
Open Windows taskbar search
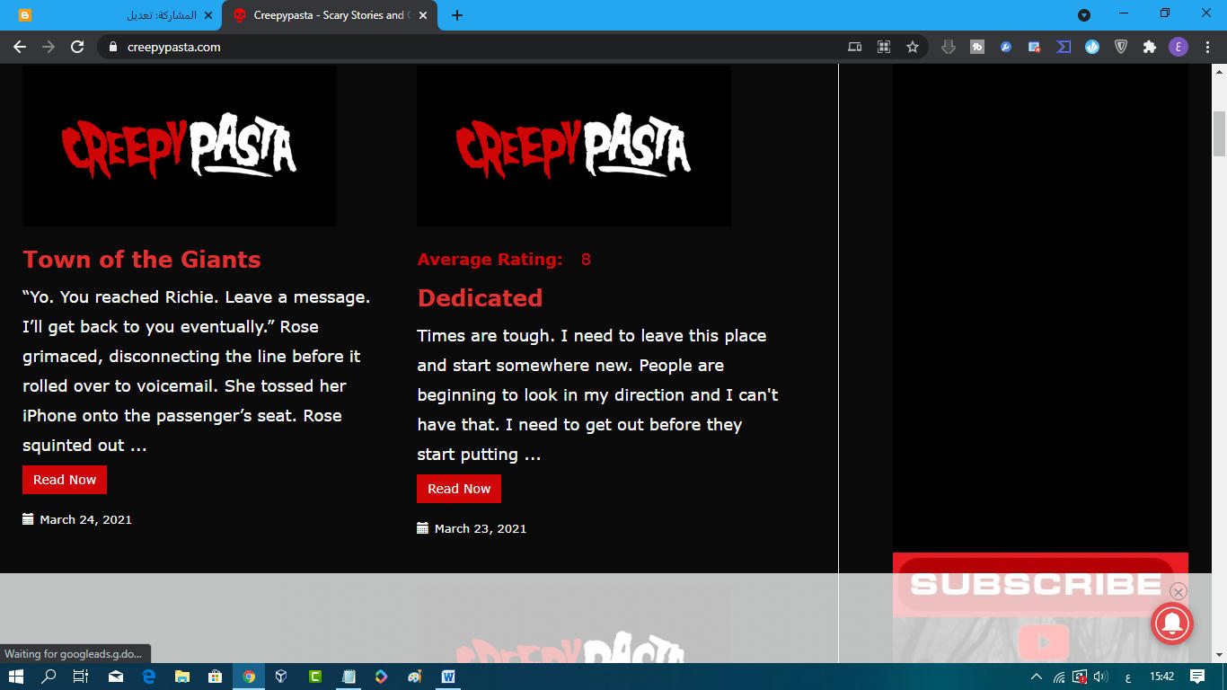pos(49,677)
